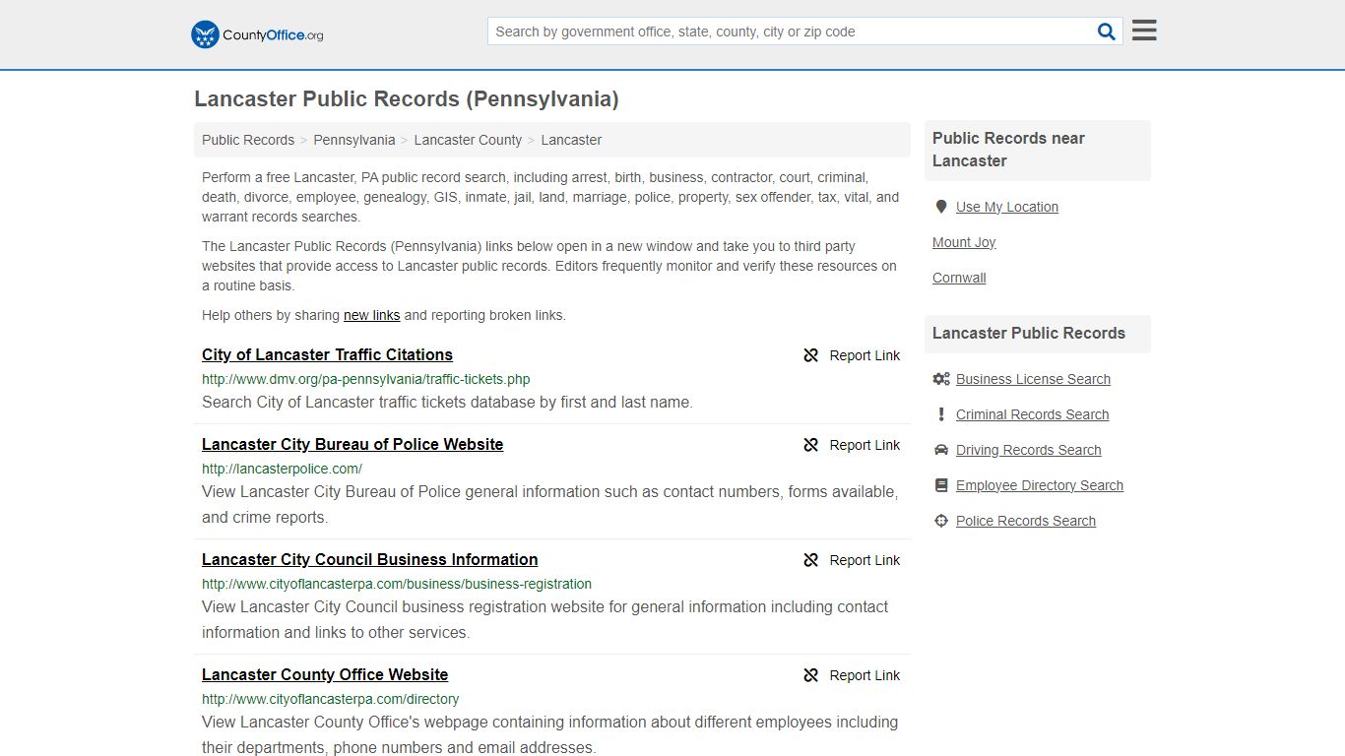Screen dimensions: 1345x756
Task: Go to Public Records breadcrumb
Action: click(248, 140)
